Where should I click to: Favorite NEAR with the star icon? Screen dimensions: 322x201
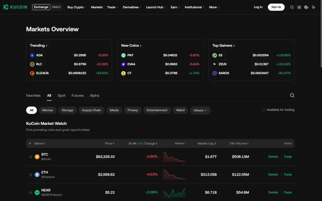pos(31,193)
